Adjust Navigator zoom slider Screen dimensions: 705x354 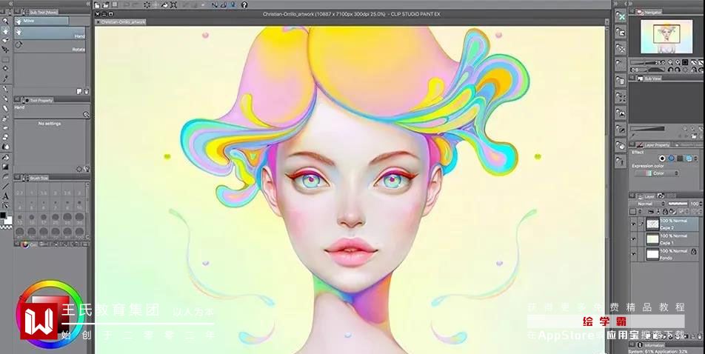[x=642, y=62]
